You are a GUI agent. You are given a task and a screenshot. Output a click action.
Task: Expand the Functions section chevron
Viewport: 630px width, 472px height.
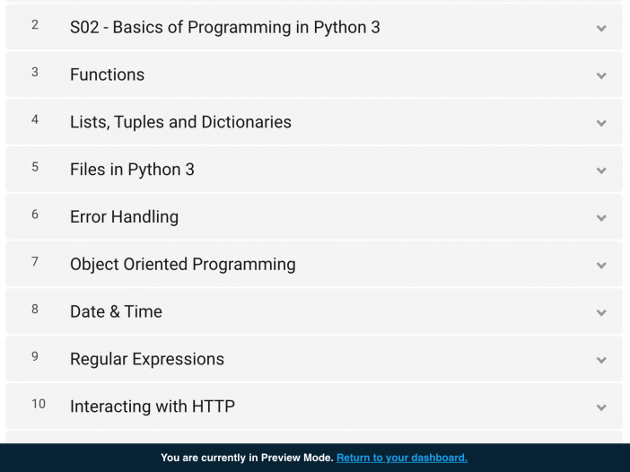(601, 75)
